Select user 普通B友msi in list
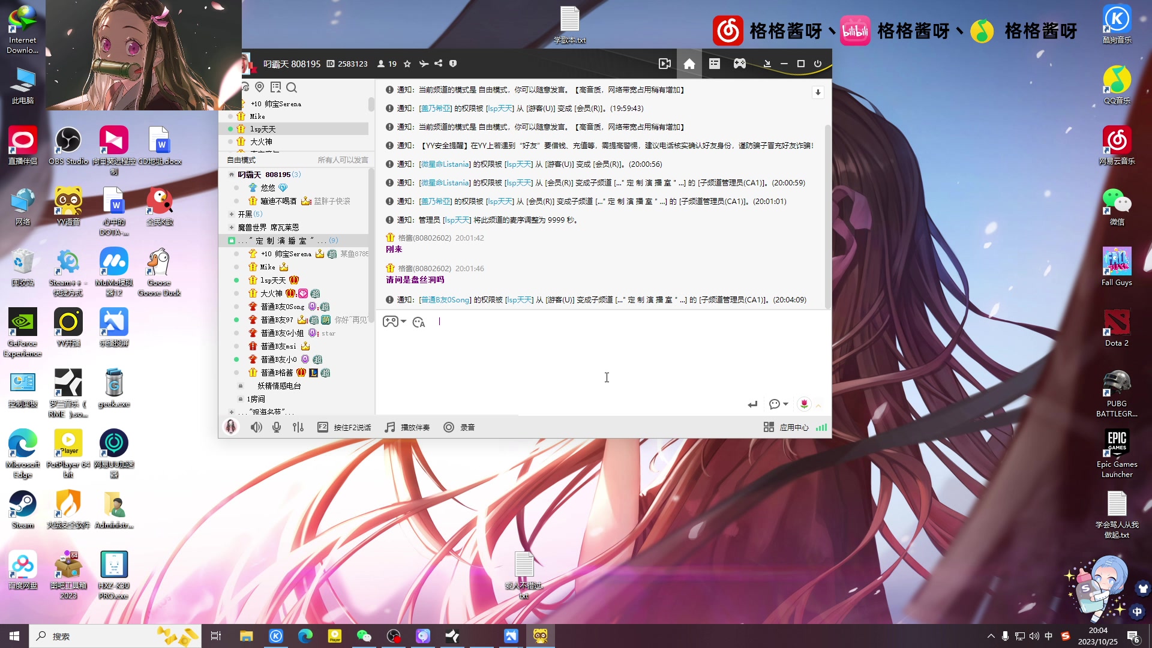 point(278,346)
